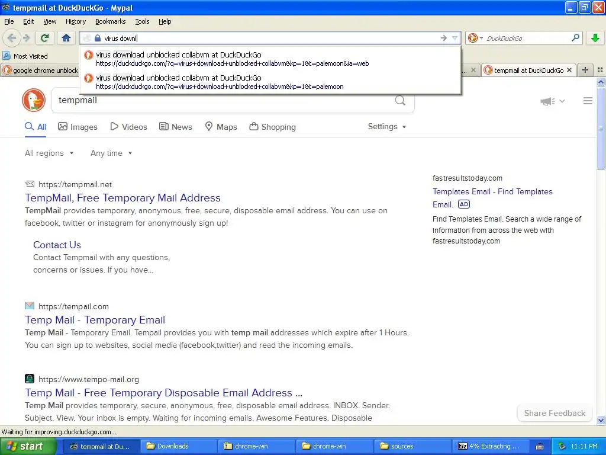Click the DuckDuckGo search magnifier button
Screen dimensions: 606x455
(x=400, y=101)
